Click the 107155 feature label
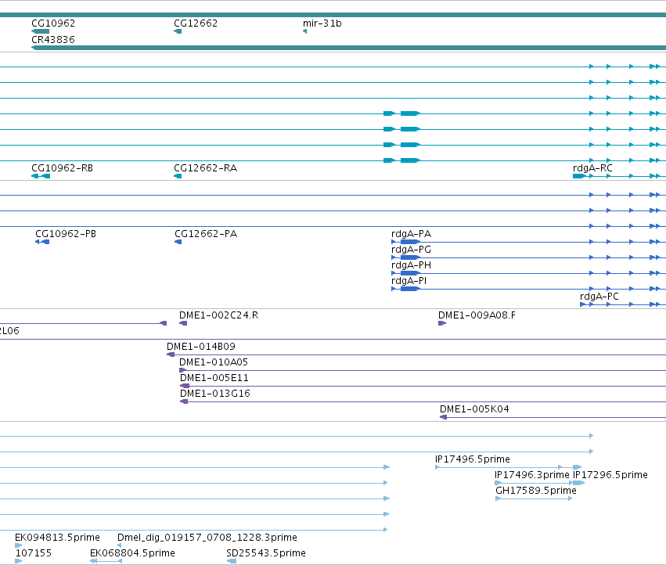Image resolution: width=666 pixels, height=565 pixels. tap(34, 553)
